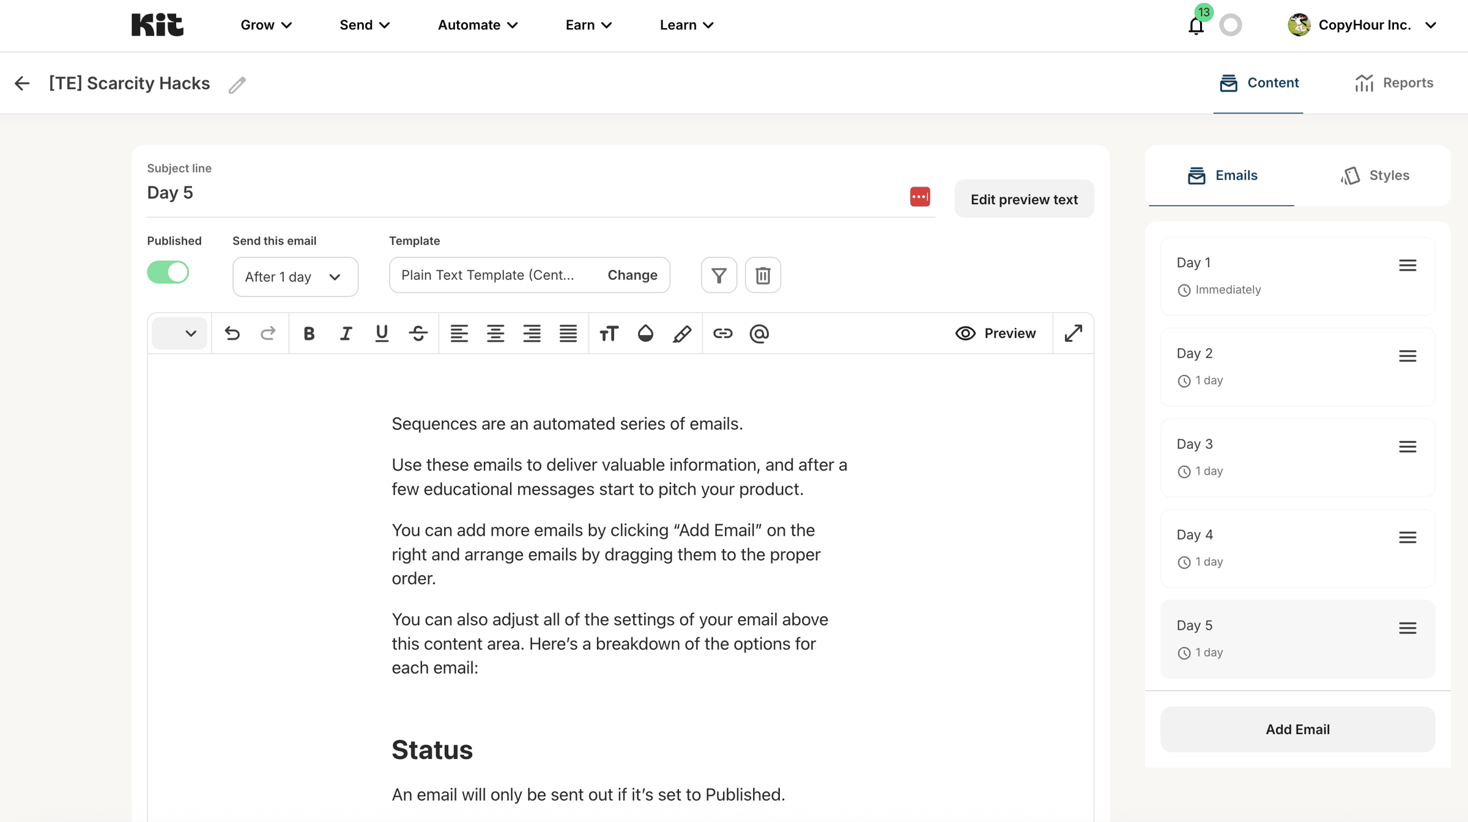Open the Day 3 email
The image size is (1468, 822).
coord(1297,457)
